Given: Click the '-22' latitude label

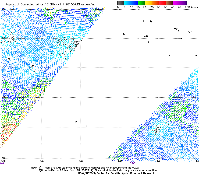Looking at the screenshot, I should coord(2,38).
